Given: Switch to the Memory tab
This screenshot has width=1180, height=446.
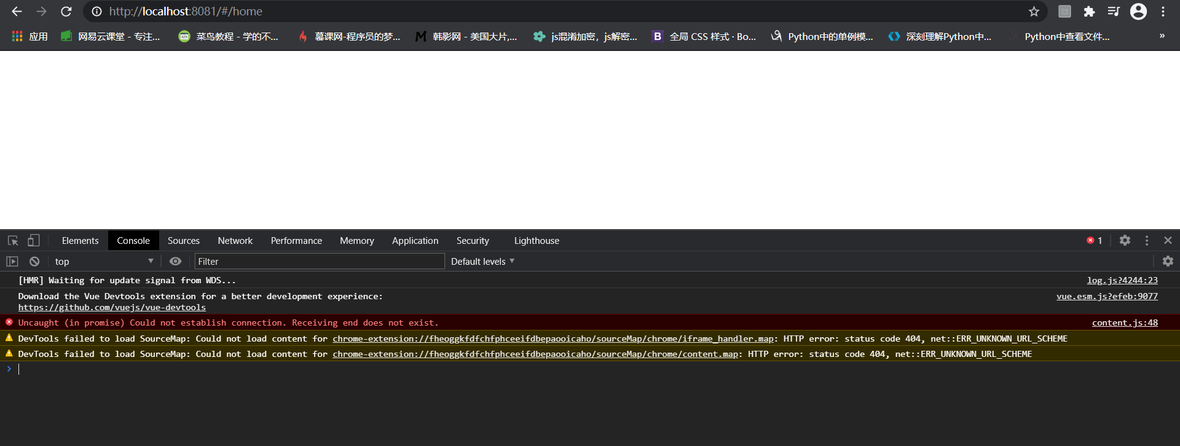Looking at the screenshot, I should pos(357,241).
